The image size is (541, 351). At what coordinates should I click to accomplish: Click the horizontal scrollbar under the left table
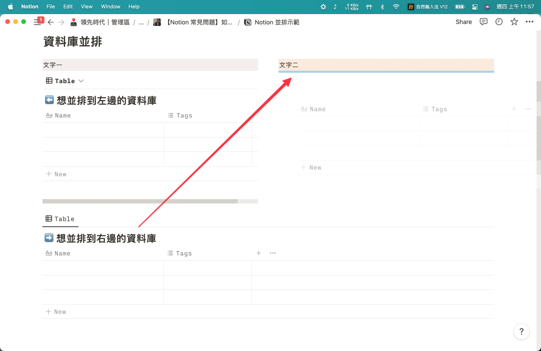[140, 201]
